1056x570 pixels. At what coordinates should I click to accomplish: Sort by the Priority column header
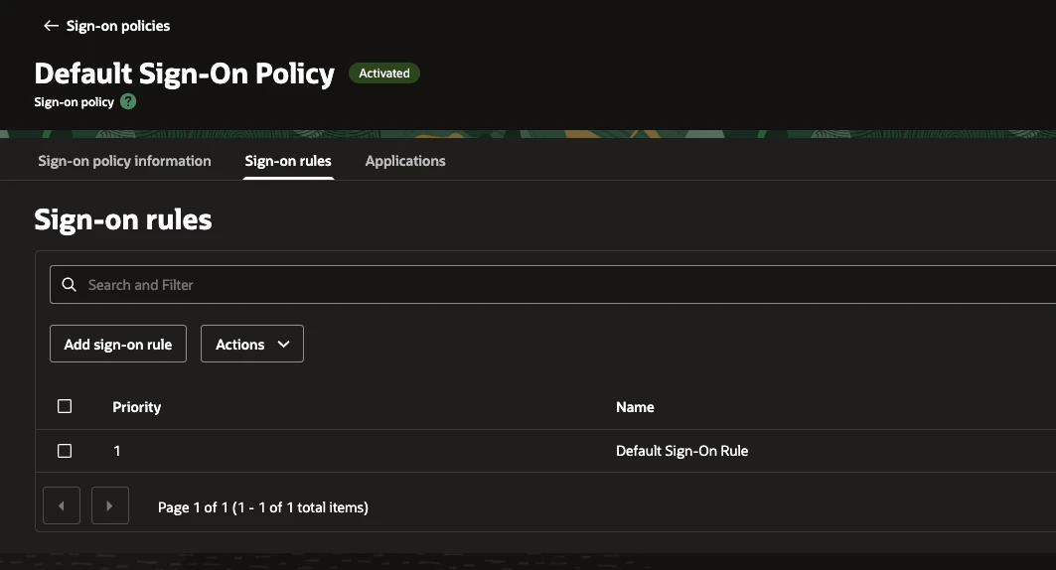[137, 407]
